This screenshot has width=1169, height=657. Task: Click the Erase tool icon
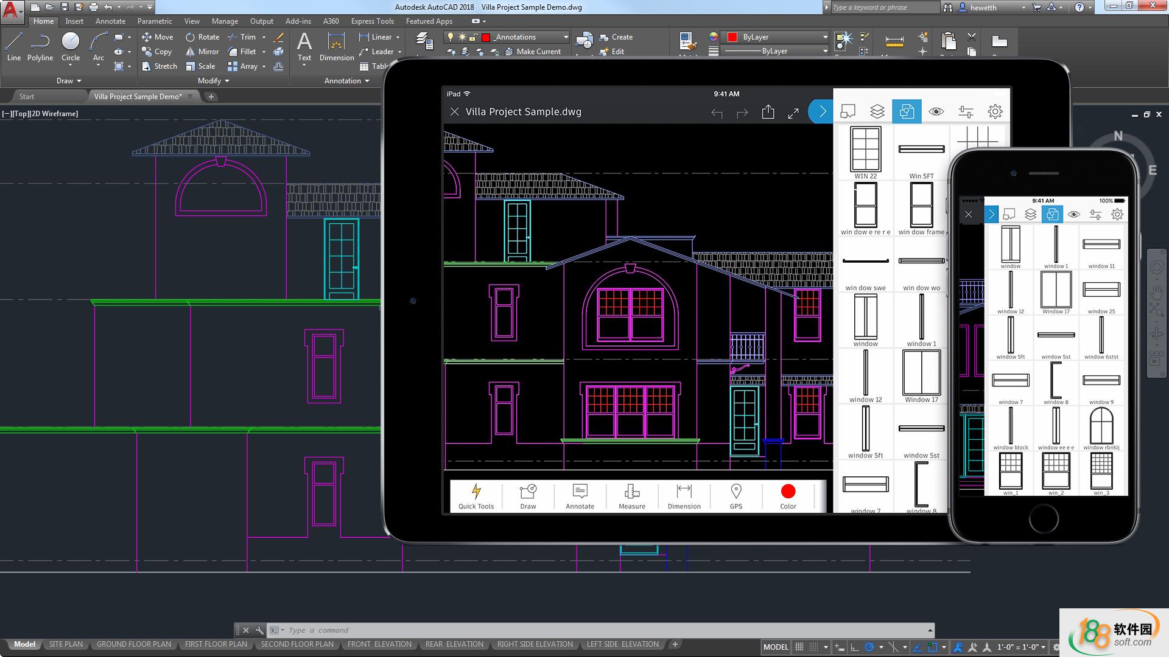[x=279, y=37]
